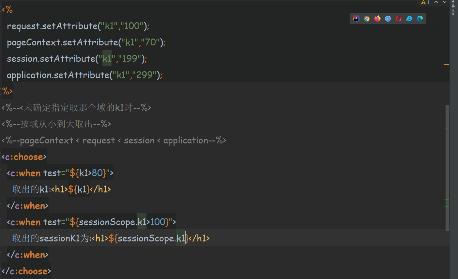
Task: Click text 取出的k1:
Action: [x=32, y=189]
